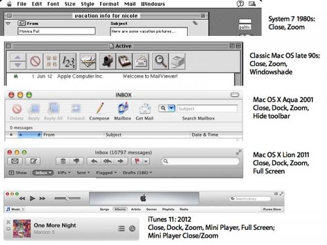
Task: Click the reply all double-arrow button
Action: (x=107, y=161)
